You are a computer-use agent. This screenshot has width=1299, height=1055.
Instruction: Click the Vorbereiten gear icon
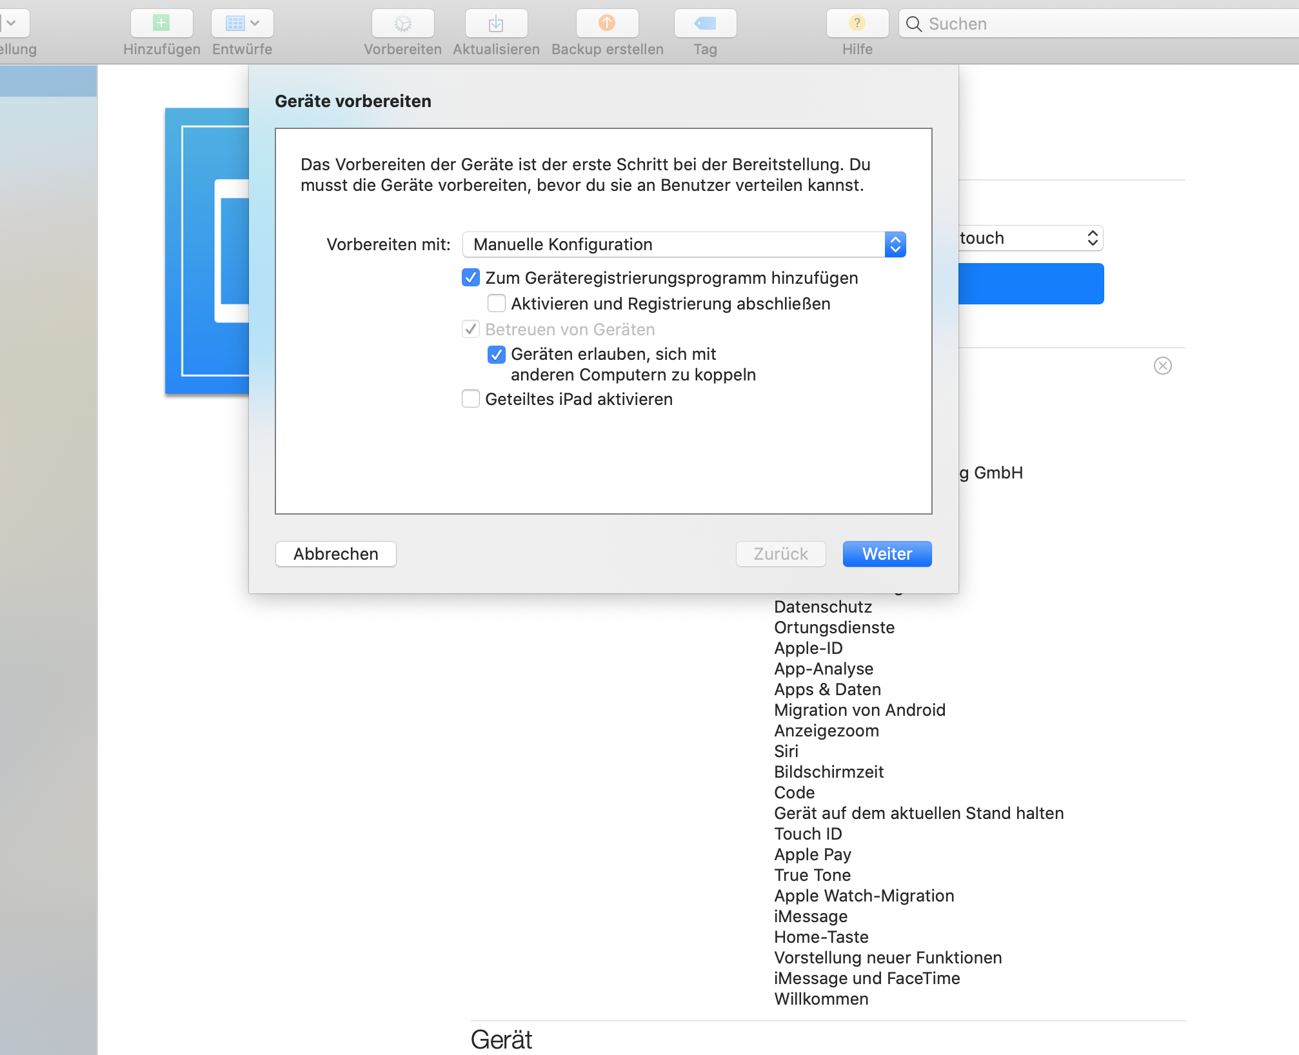pyautogui.click(x=402, y=24)
